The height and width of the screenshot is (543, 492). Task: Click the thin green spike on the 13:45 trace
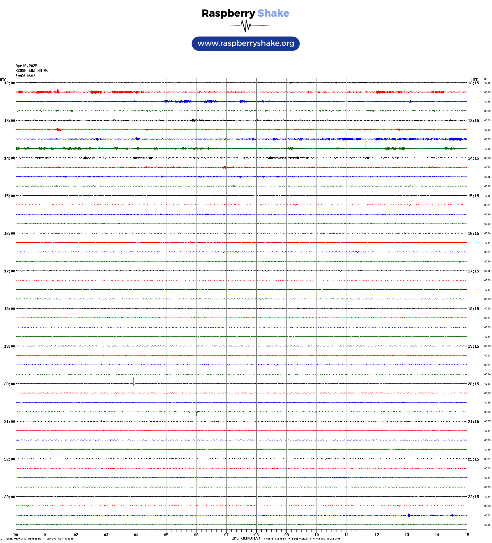pos(365,145)
